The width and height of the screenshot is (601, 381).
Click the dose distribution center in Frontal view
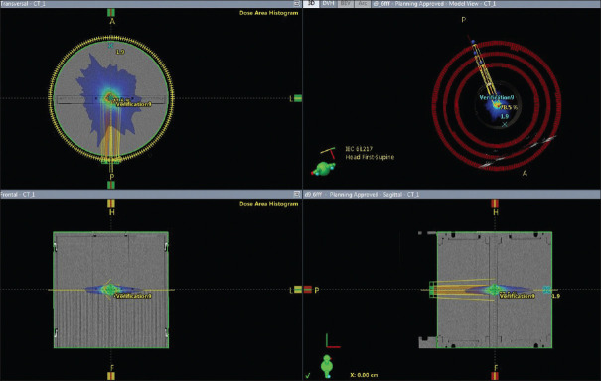click(x=111, y=290)
